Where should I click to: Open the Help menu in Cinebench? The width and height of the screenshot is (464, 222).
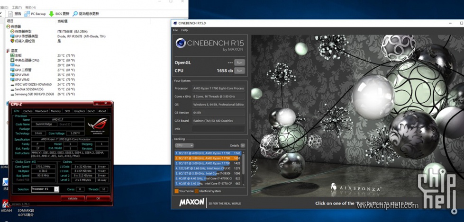(x=184, y=30)
